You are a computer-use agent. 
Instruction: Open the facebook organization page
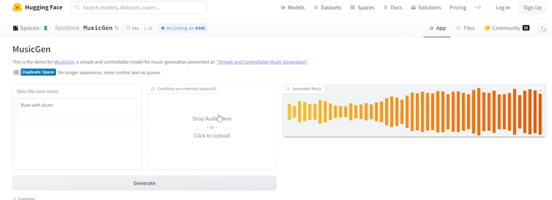click(67, 28)
